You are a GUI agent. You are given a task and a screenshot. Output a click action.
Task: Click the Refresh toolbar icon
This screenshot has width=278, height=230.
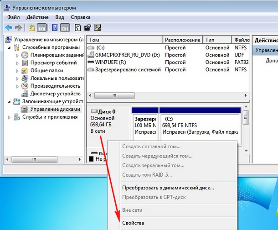tap(78, 28)
